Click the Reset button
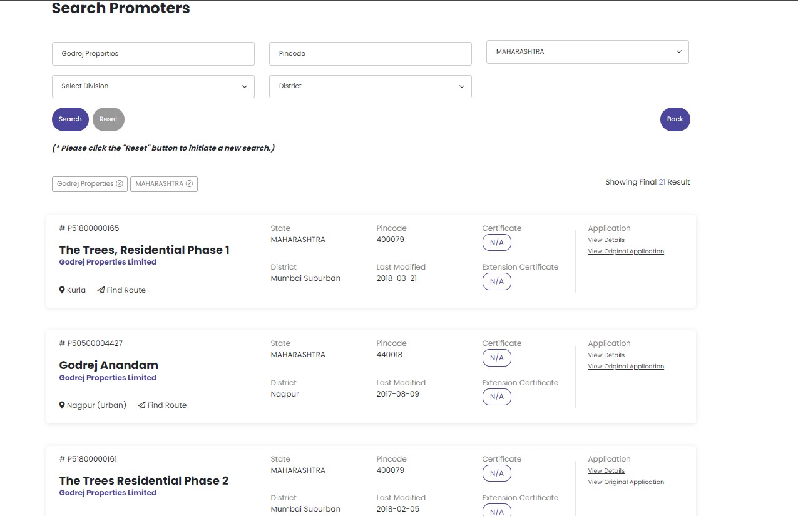 point(108,119)
